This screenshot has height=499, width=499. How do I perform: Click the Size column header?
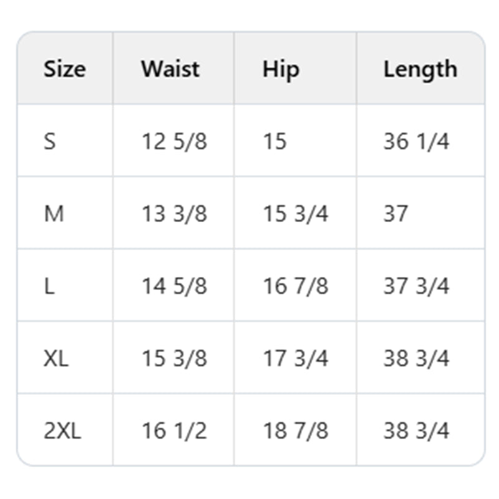click(64, 69)
